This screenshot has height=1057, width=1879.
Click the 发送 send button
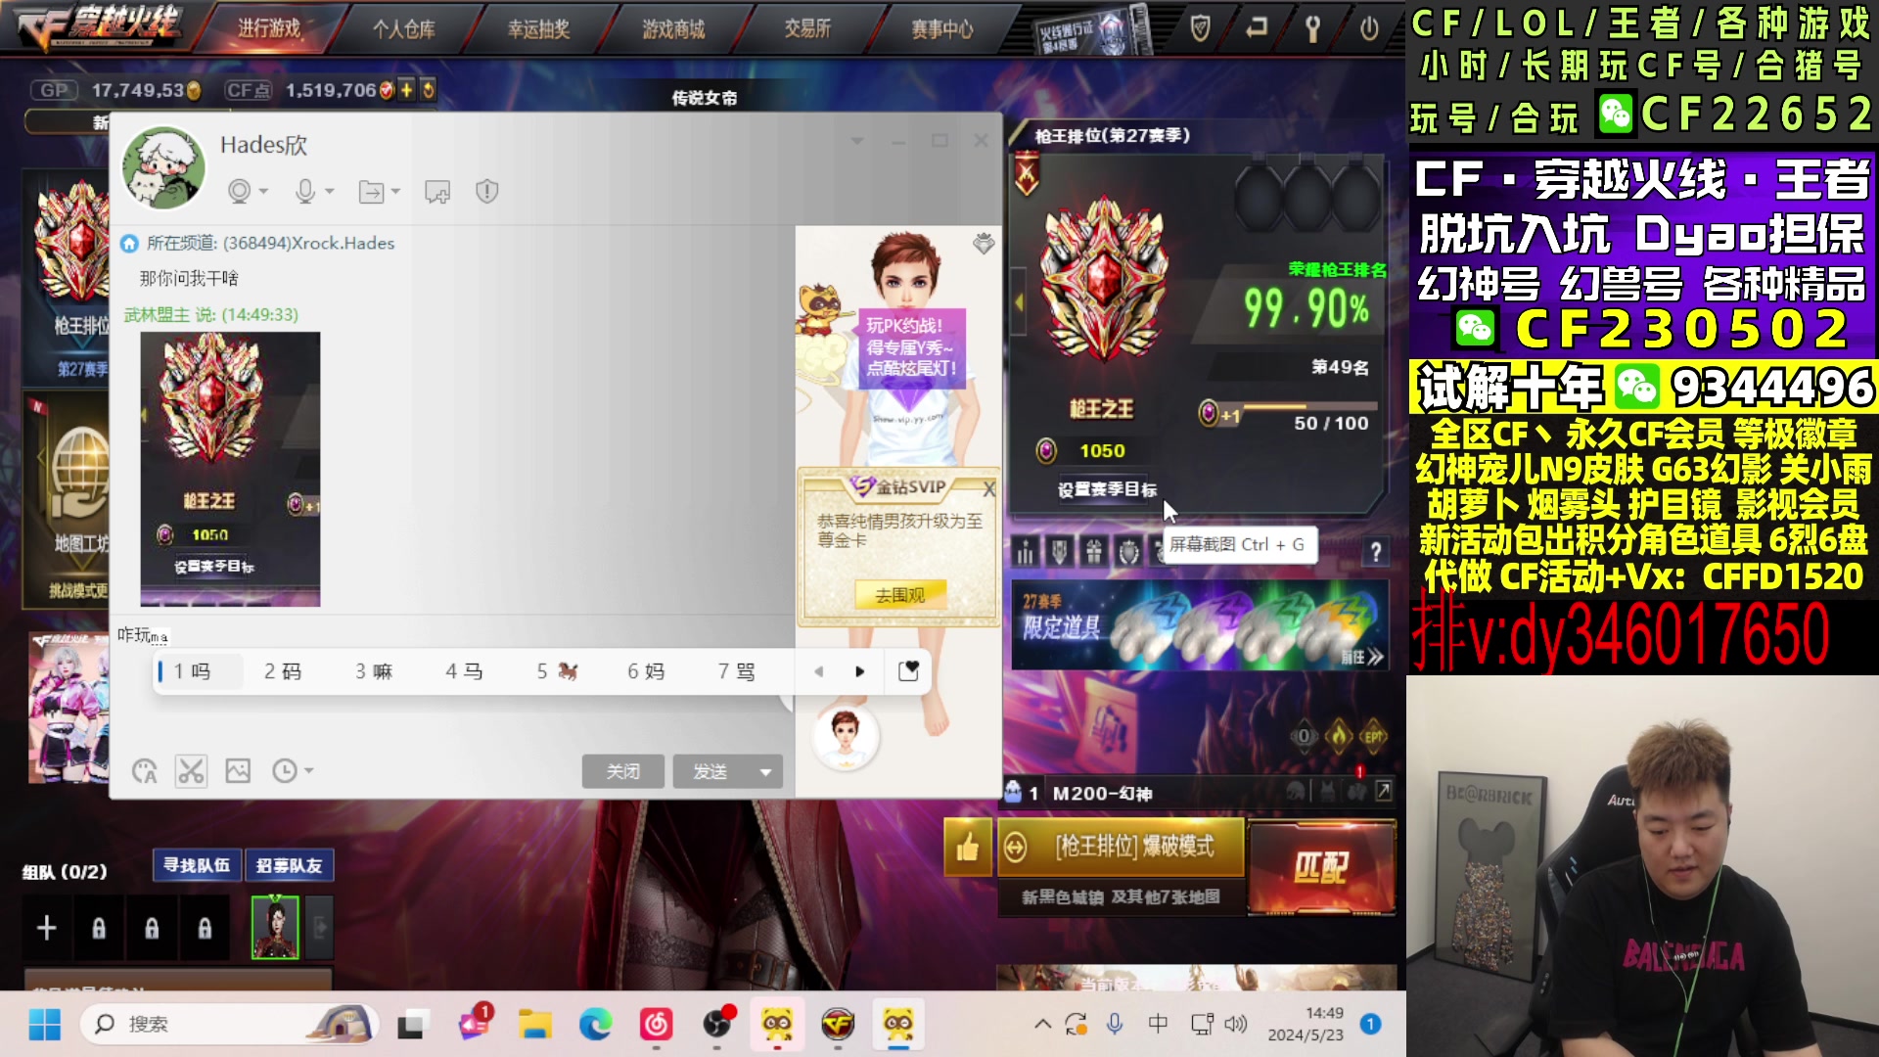(710, 771)
